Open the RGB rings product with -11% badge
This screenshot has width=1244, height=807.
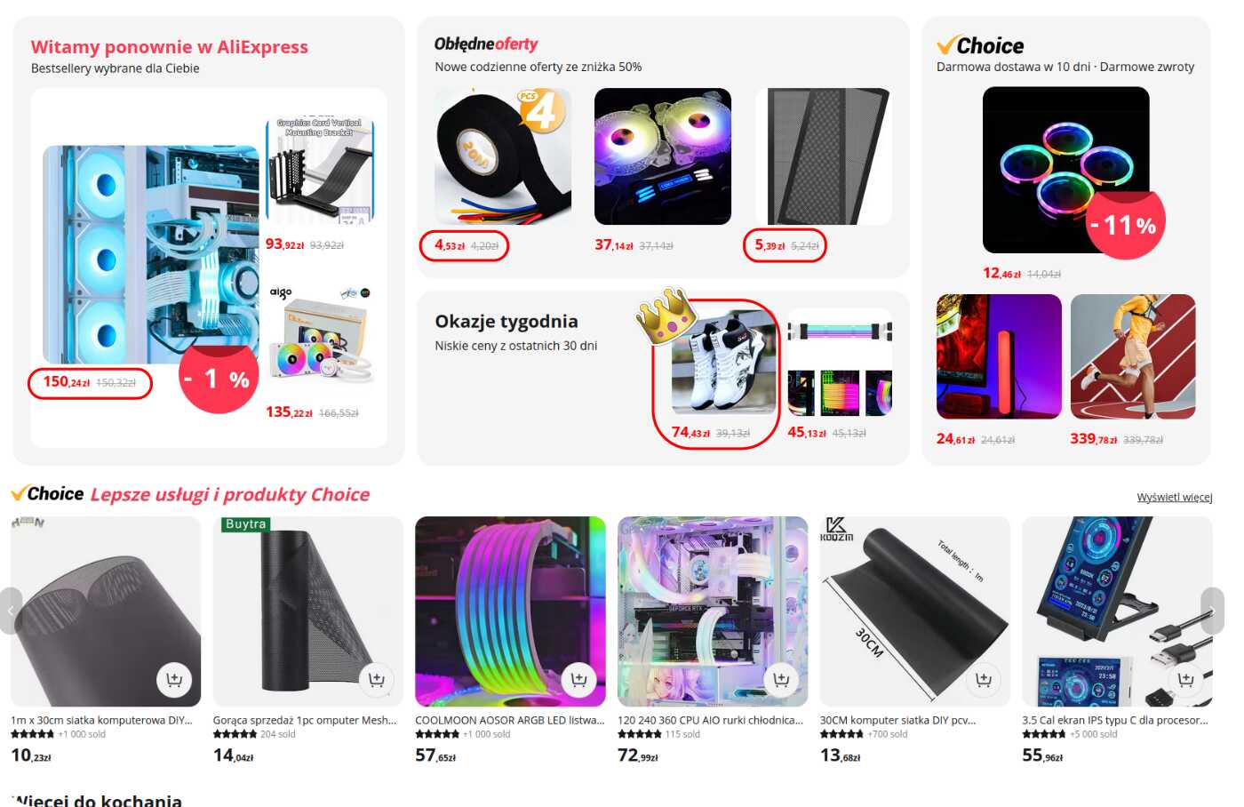(1066, 170)
